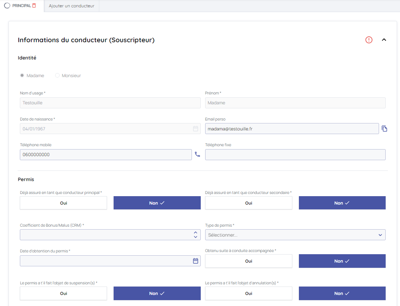Click the red warning alert icon

point(369,40)
